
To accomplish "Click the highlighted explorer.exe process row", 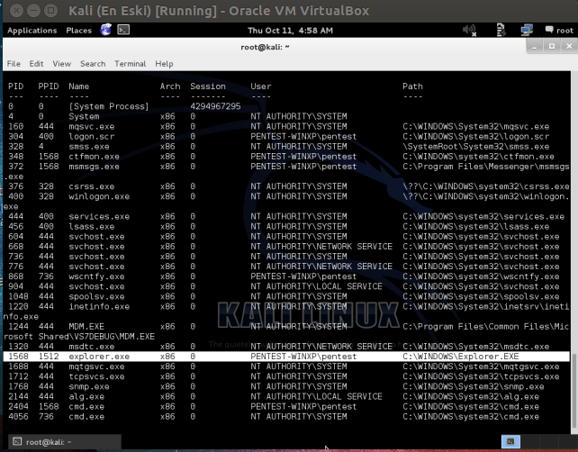I will 286,357.
